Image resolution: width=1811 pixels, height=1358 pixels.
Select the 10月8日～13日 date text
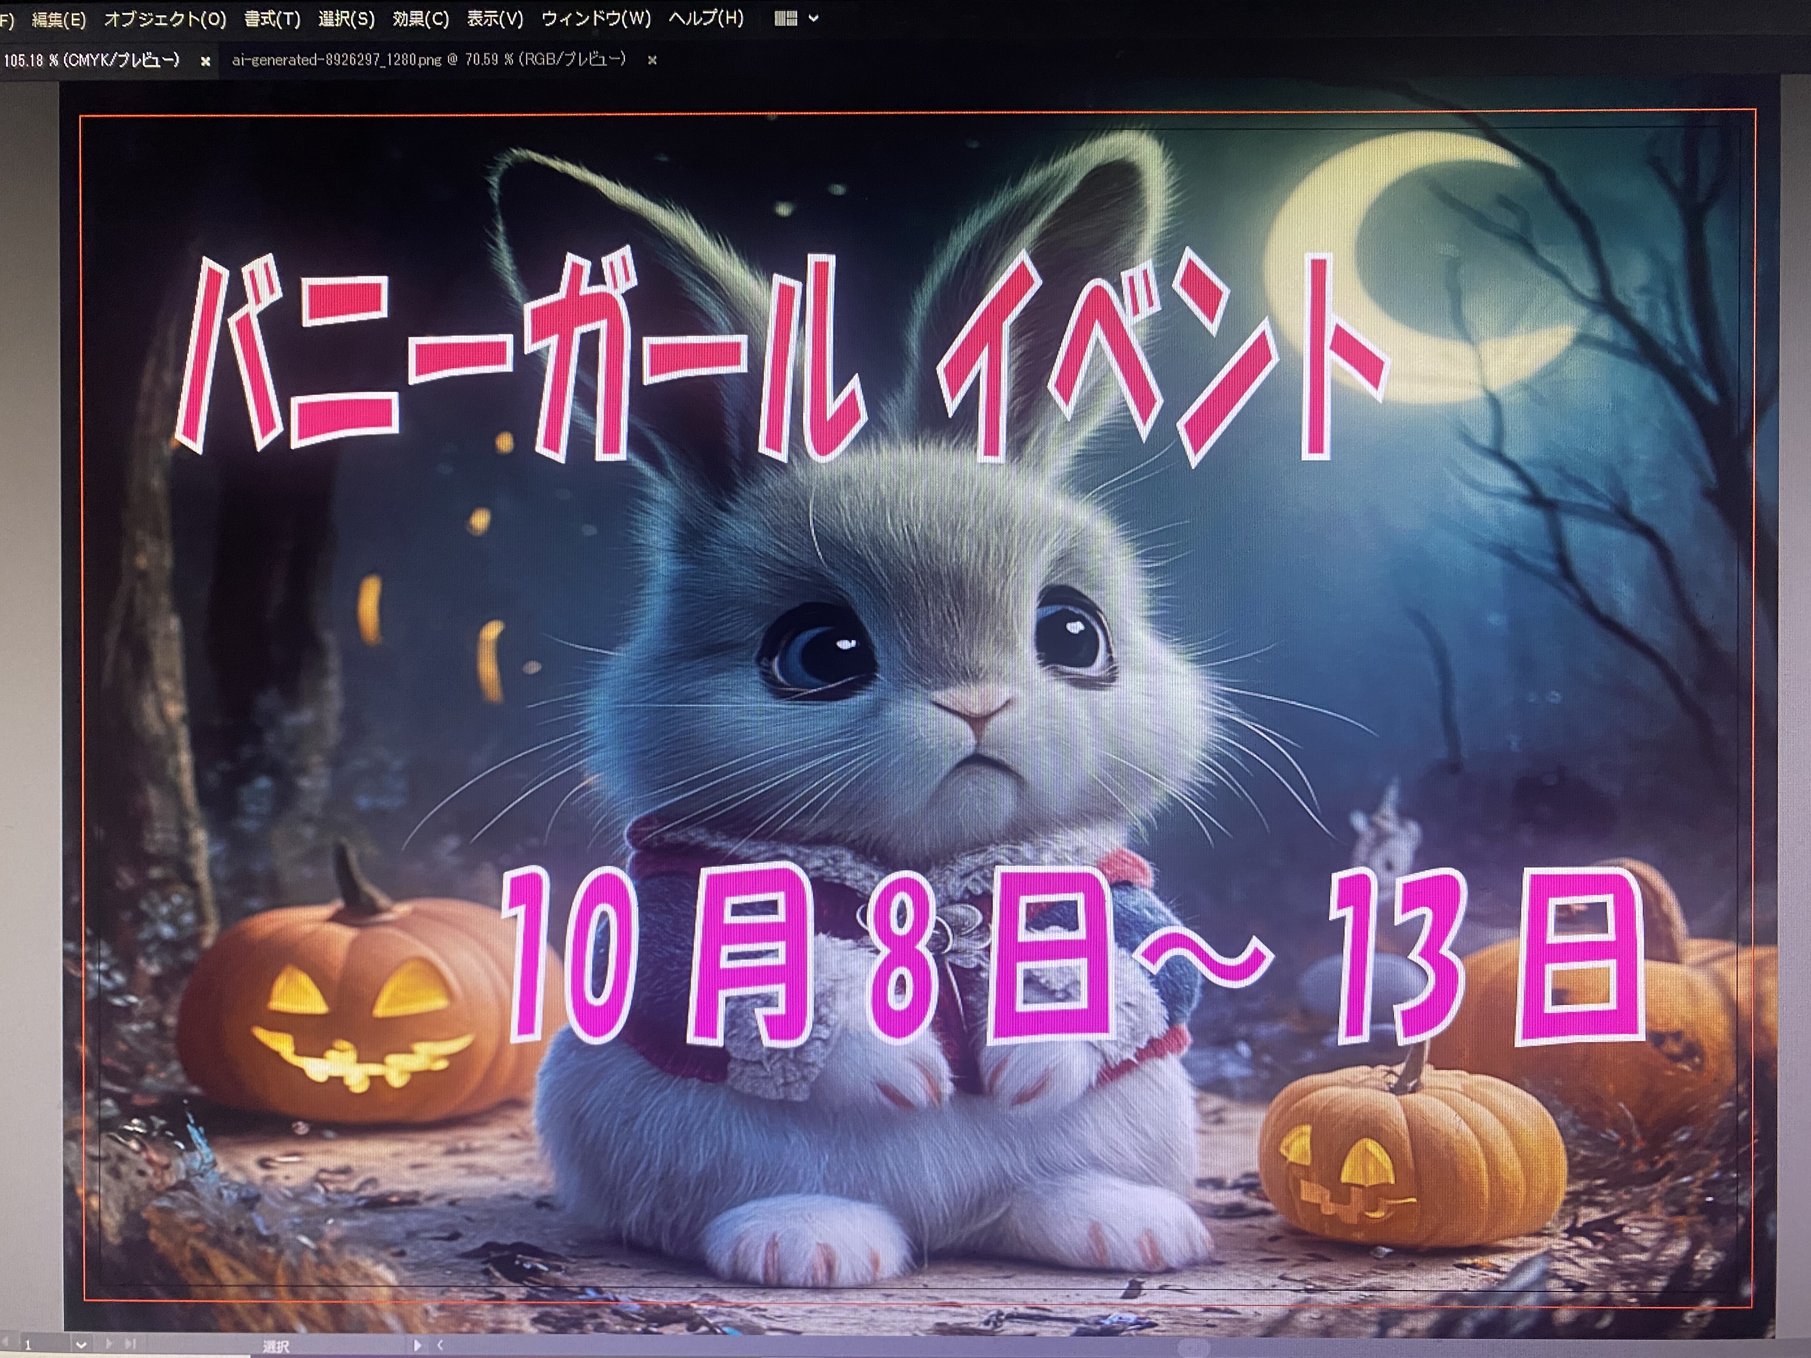tap(1073, 956)
